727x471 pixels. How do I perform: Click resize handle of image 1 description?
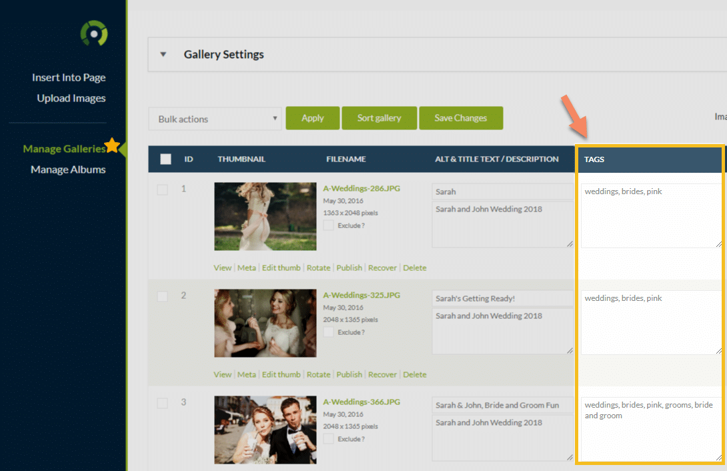point(570,244)
